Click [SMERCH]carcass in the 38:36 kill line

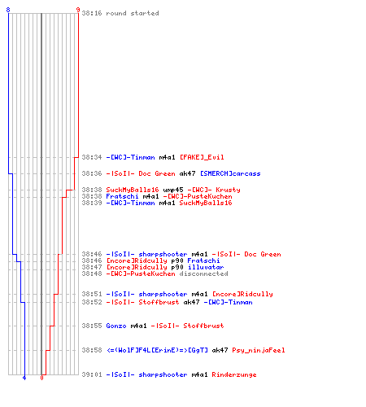(230, 173)
